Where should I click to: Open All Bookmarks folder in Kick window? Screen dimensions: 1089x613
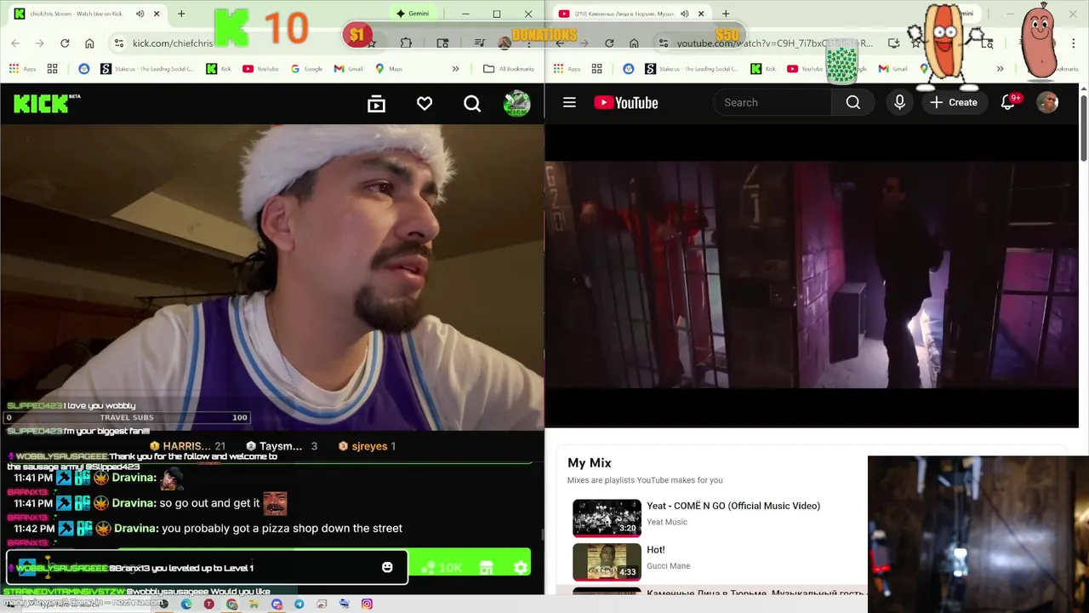(x=509, y=69)
